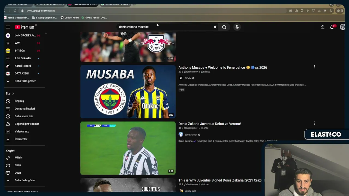Start voice search with microphone
Screen dimensions: 349x196
[237, 27]
